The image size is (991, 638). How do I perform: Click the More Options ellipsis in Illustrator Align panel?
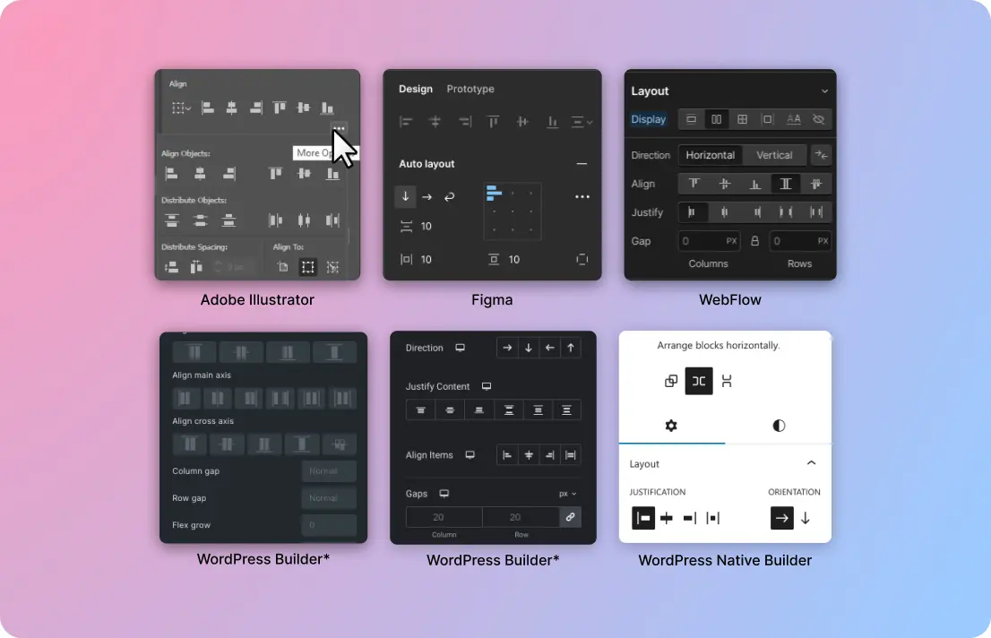[338, 129]
